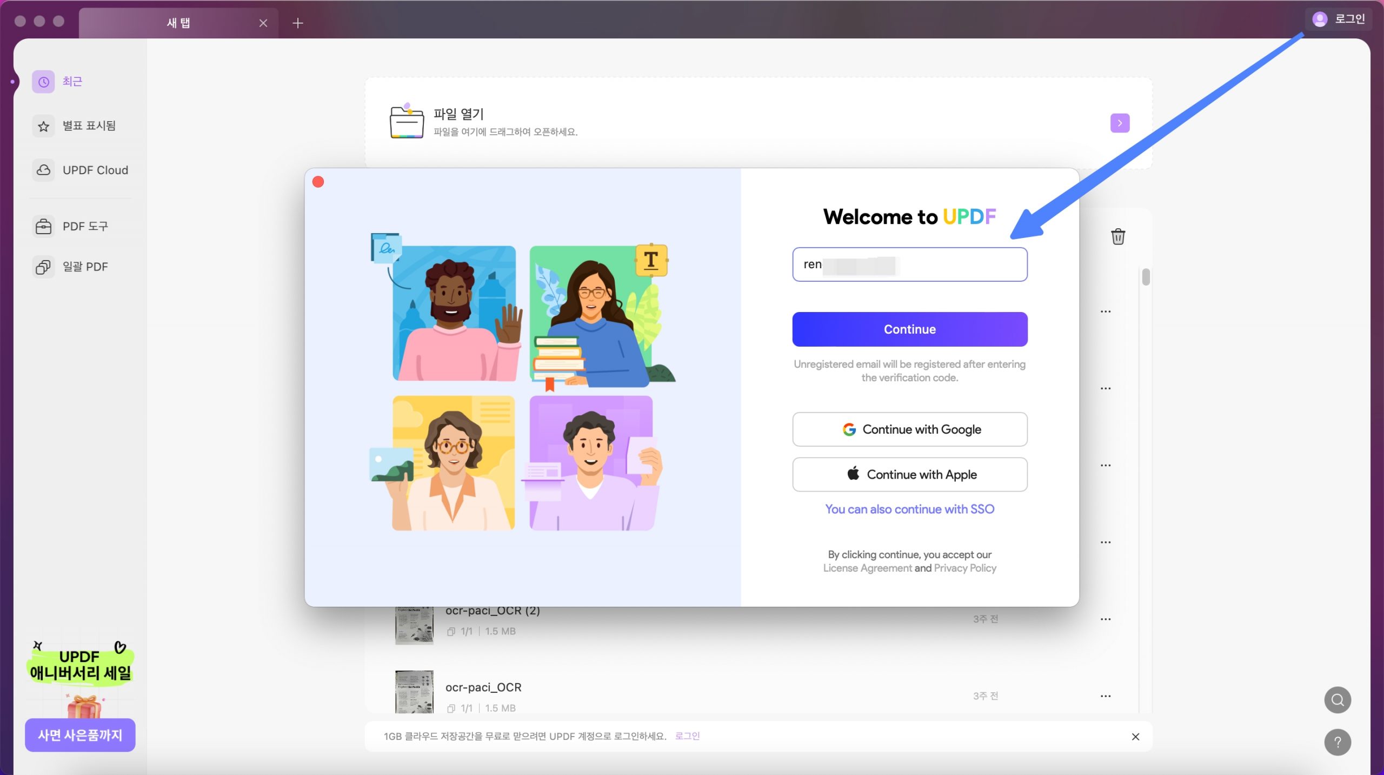
Task: Click the trash bin icon above file list
Action: pos(1118,236)
